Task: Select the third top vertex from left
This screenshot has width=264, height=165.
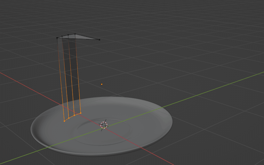Action: [x=68, y=35]
